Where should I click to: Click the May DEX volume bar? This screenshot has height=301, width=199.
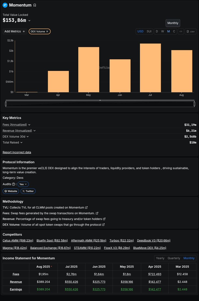pos(89,69)
